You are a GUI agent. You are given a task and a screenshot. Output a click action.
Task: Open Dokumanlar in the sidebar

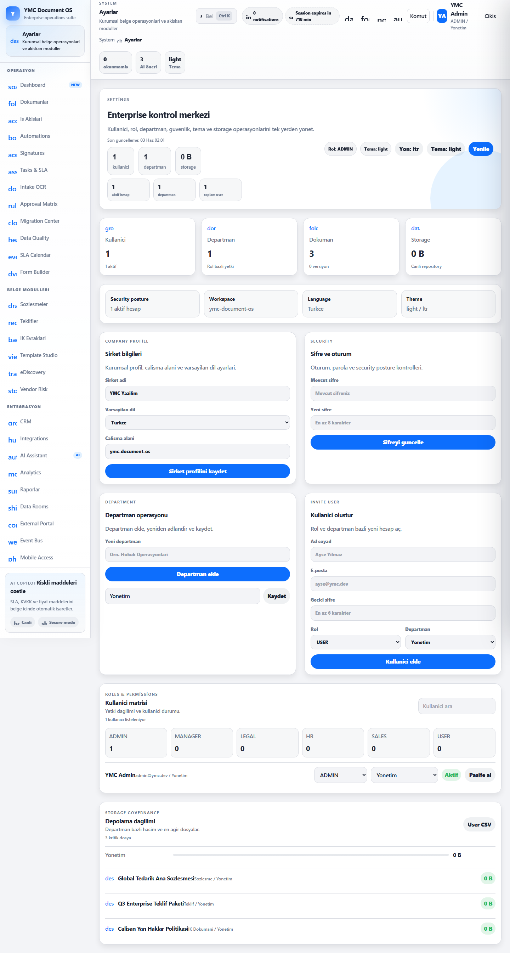coord(45,102)
